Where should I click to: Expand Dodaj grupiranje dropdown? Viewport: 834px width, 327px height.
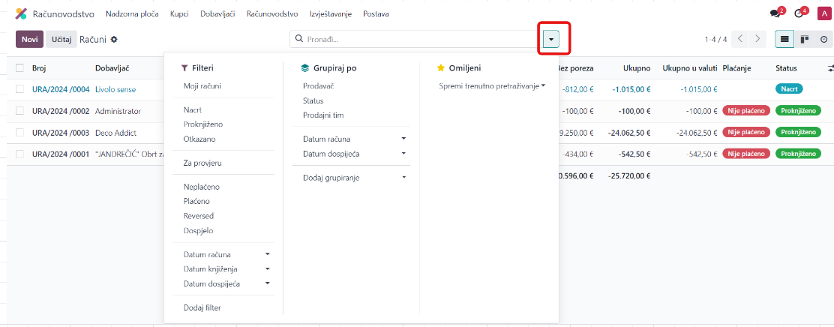click(404, 178)
